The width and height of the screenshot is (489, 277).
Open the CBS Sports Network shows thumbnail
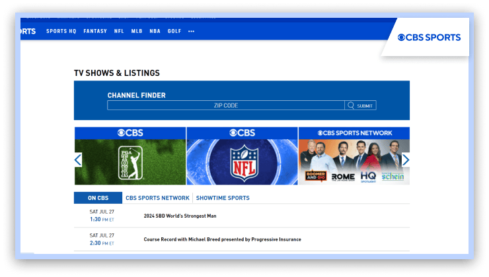click(x=354, y=156)
